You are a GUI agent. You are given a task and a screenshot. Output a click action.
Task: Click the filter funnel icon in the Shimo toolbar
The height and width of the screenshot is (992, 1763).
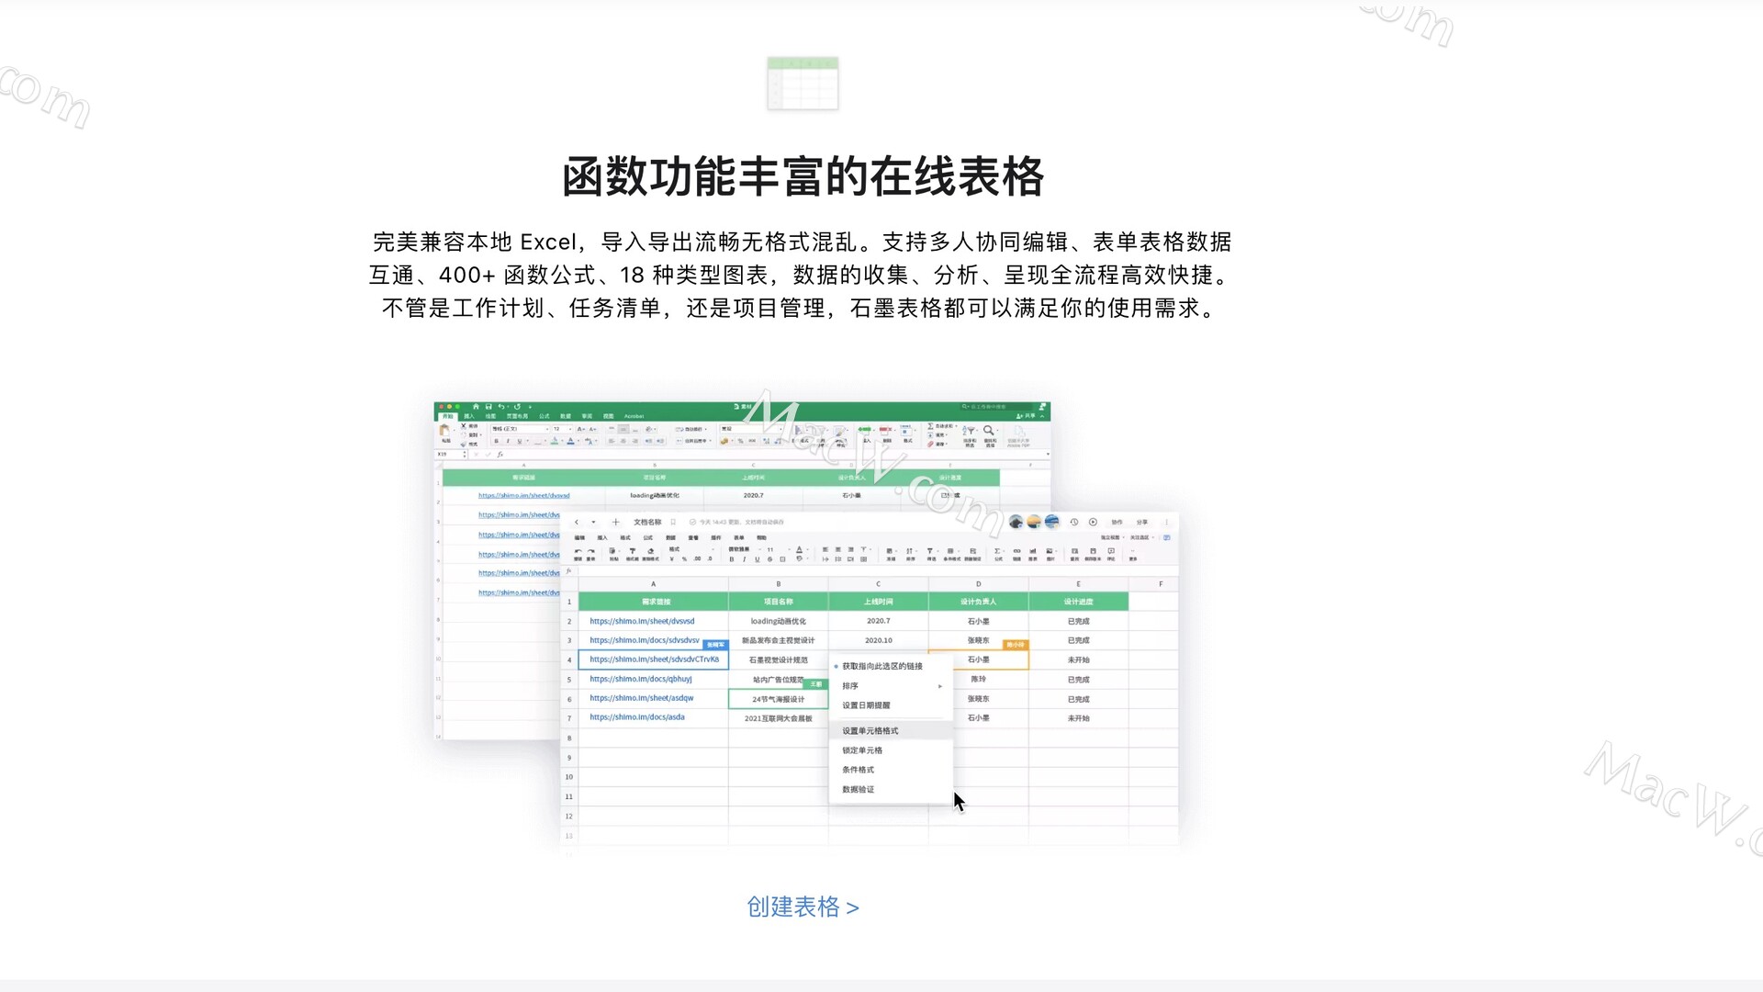(930, 551)
